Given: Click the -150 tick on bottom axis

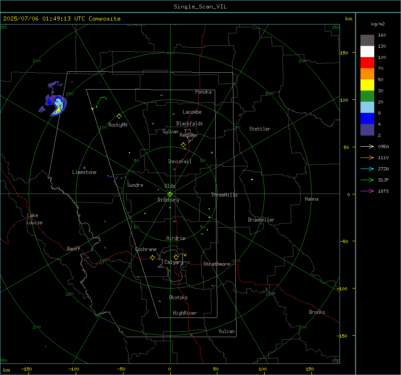Looking at the screenshot, I should coord(26,369).
